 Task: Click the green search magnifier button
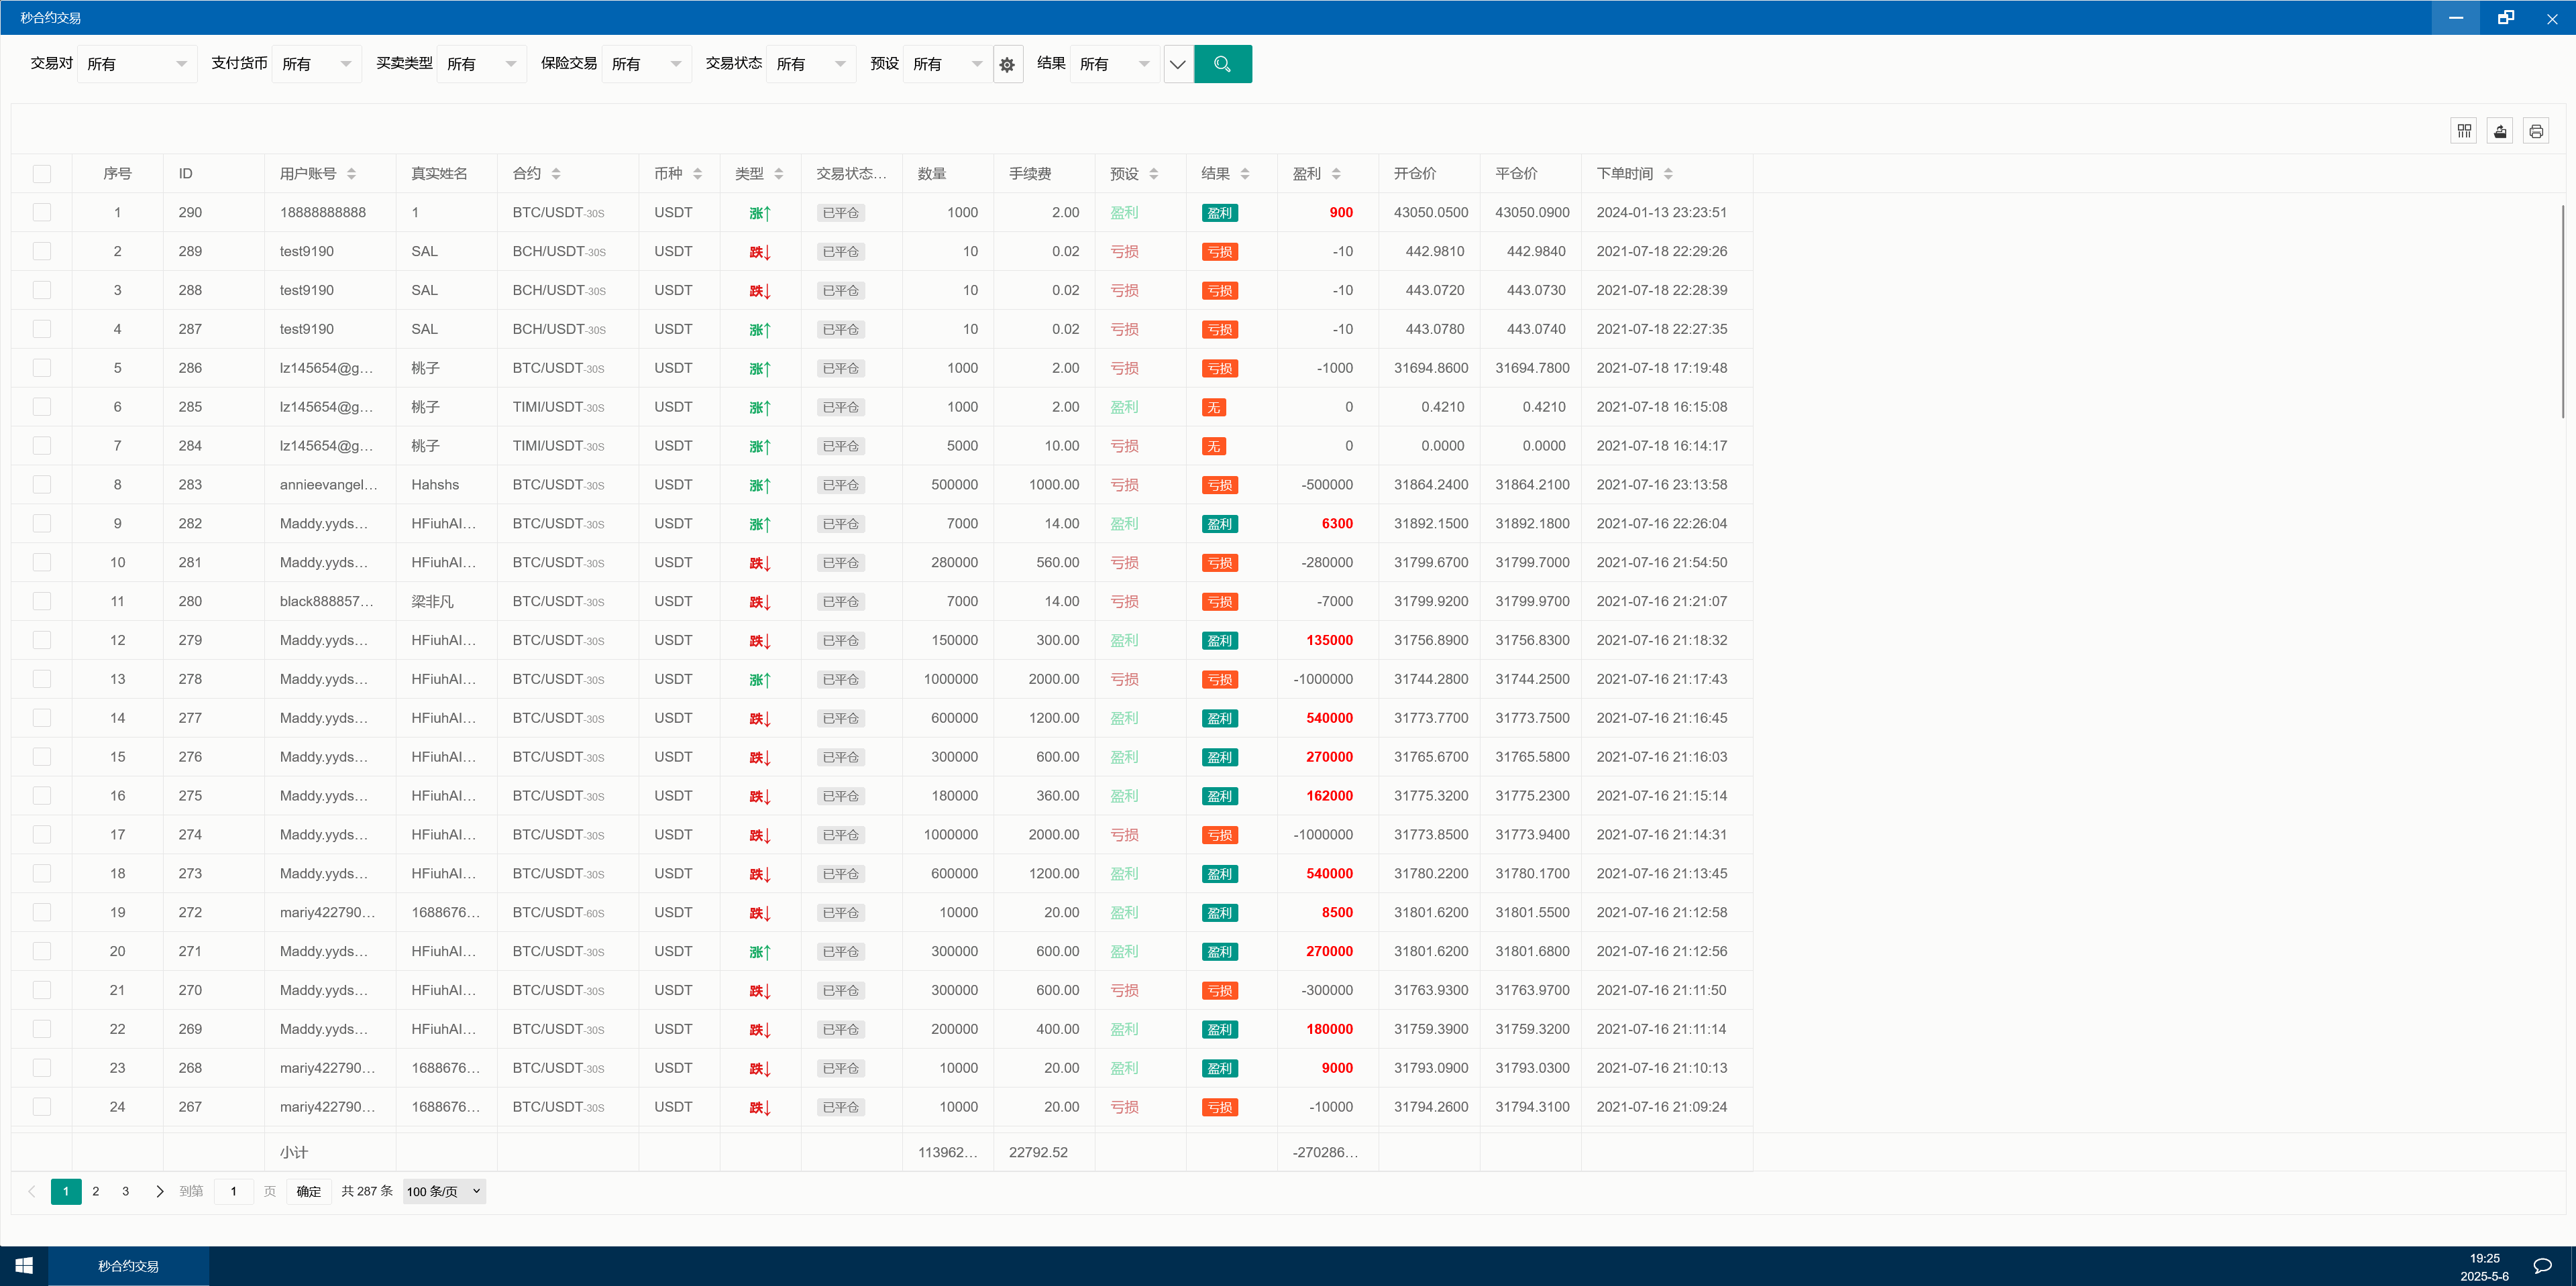(x=1222, y=64)
